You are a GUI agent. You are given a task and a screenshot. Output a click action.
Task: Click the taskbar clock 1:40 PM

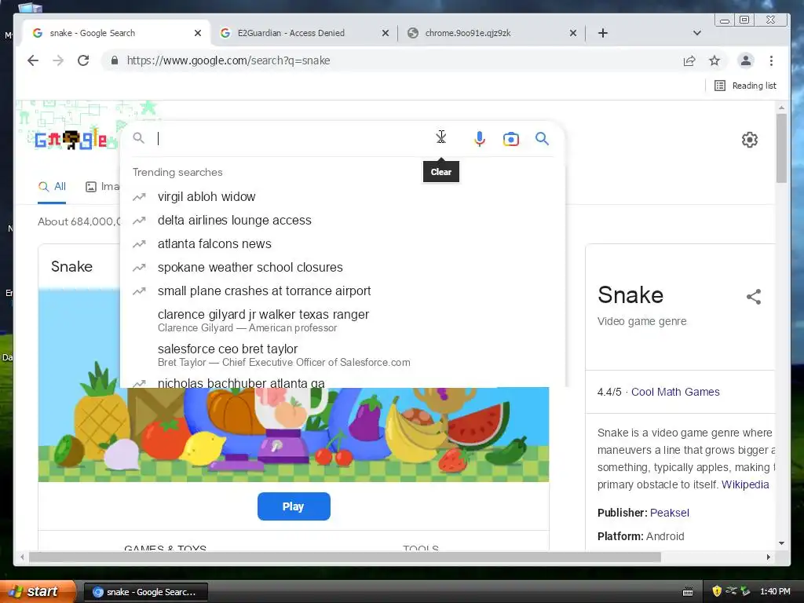(x=775, y=592)
